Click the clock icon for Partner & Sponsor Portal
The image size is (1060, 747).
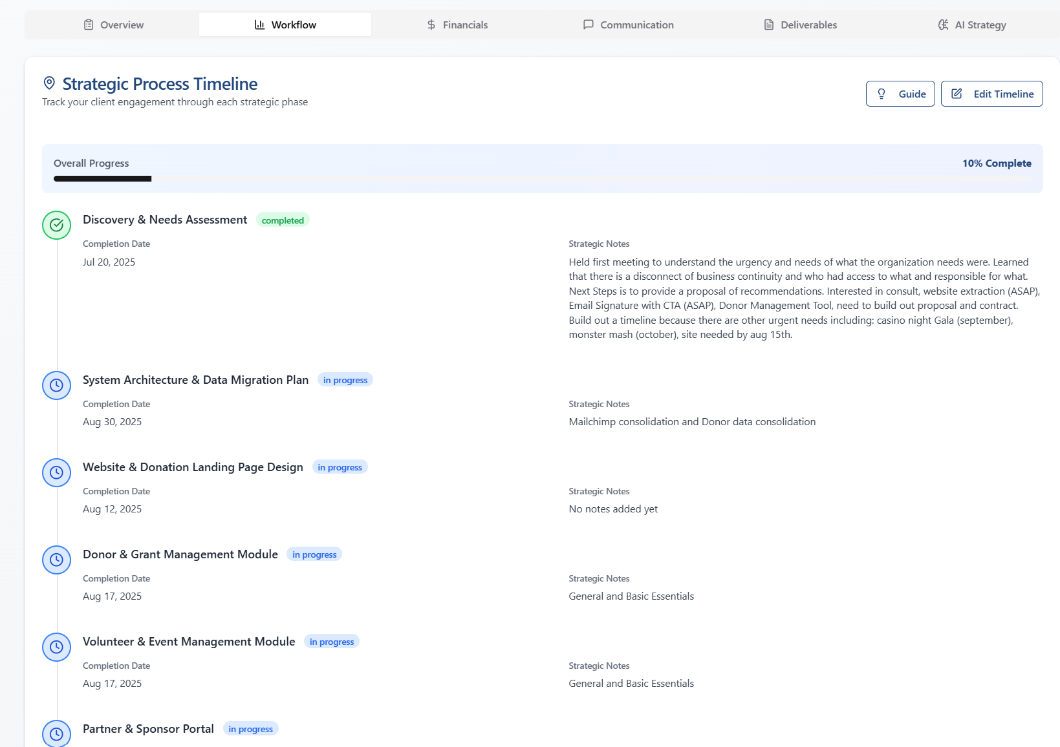(56, 733)
